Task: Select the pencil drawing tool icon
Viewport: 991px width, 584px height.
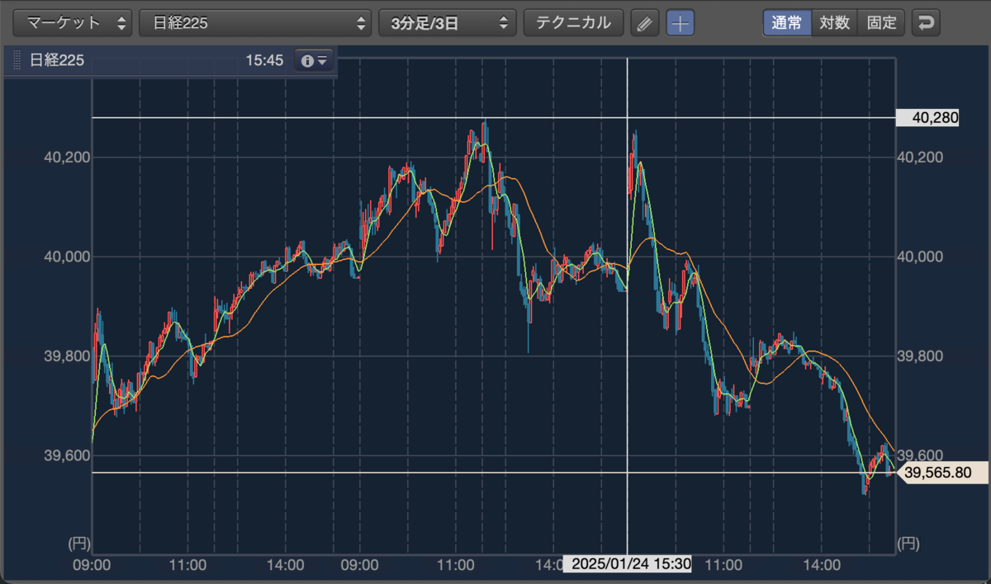Action: click(645, 23)
